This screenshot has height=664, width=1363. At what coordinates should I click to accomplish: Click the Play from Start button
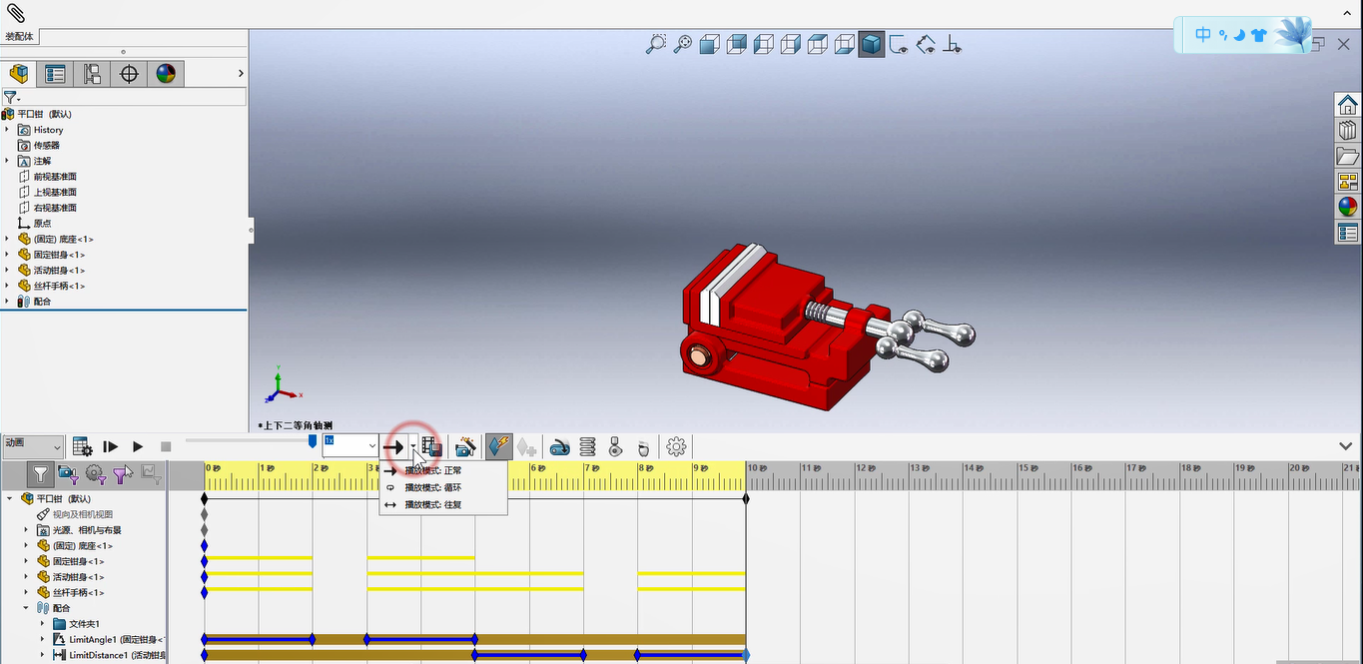(111, 446)
